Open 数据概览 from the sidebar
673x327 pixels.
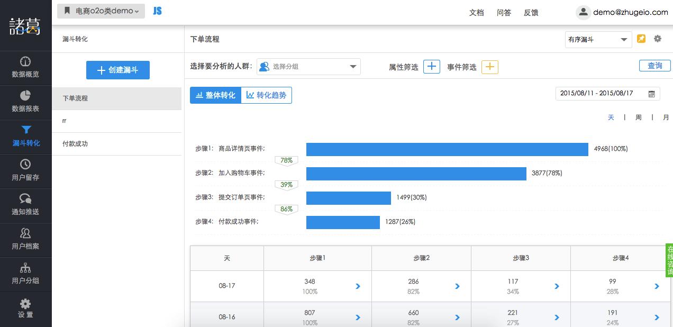[x=25, y=67]
